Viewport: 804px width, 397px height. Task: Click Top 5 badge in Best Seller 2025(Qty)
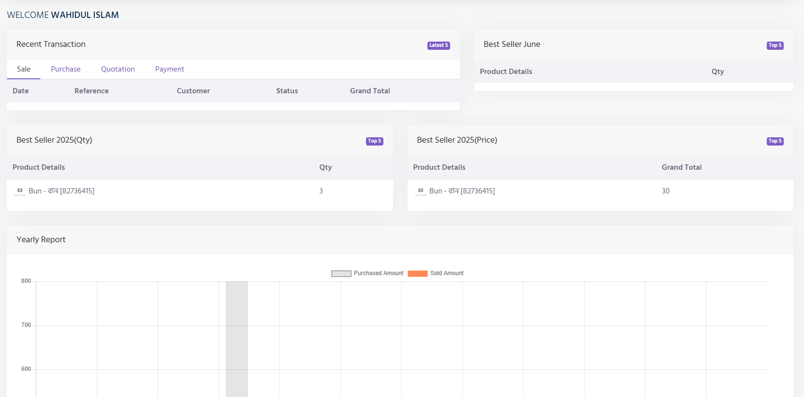pyautogui.click(x=374, y=141)
